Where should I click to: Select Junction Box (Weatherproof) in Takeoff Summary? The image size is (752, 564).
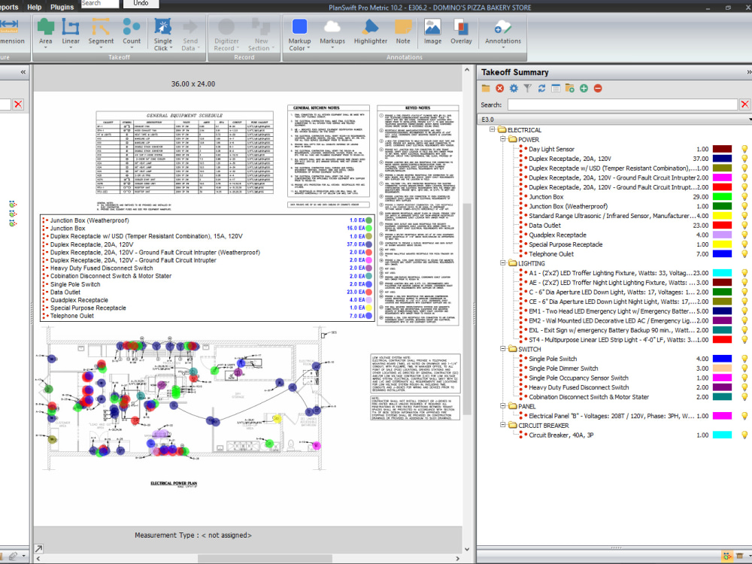[x=568, y=206]
